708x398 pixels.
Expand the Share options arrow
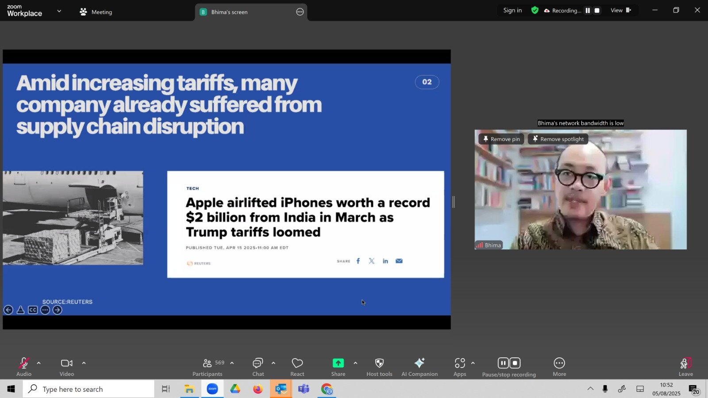(x=355, y=363)
